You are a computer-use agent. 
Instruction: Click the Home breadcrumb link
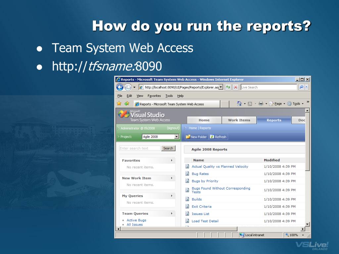(x=193, y=128)
